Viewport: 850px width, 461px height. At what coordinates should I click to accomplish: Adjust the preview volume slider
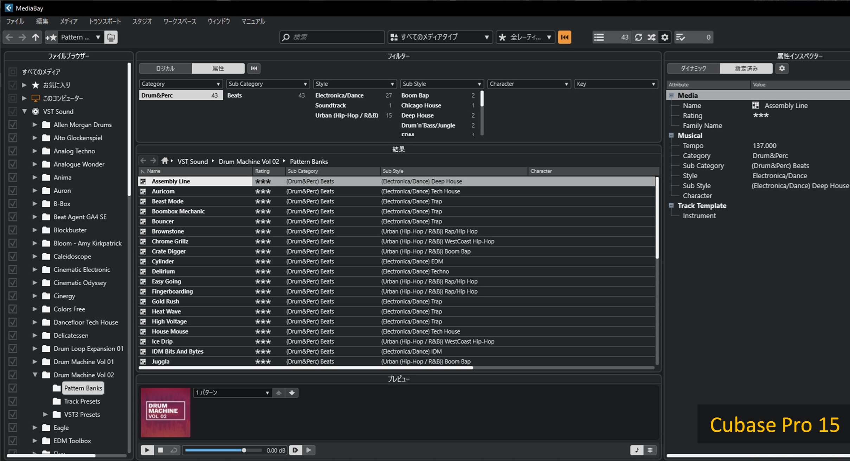point(244,450)
